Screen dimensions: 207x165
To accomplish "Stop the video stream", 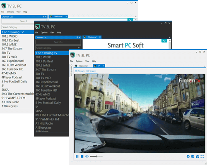I will coord(82,156).
